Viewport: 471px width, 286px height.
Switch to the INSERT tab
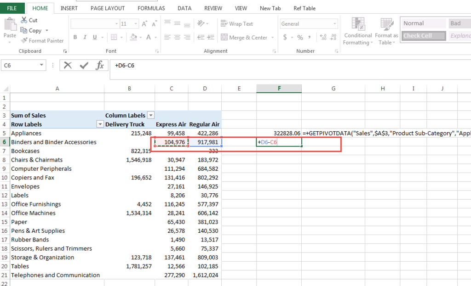69,8
